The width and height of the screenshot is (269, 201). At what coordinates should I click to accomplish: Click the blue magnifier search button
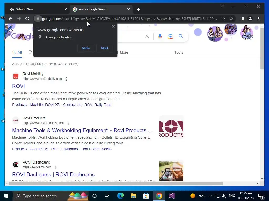[181, 36]
